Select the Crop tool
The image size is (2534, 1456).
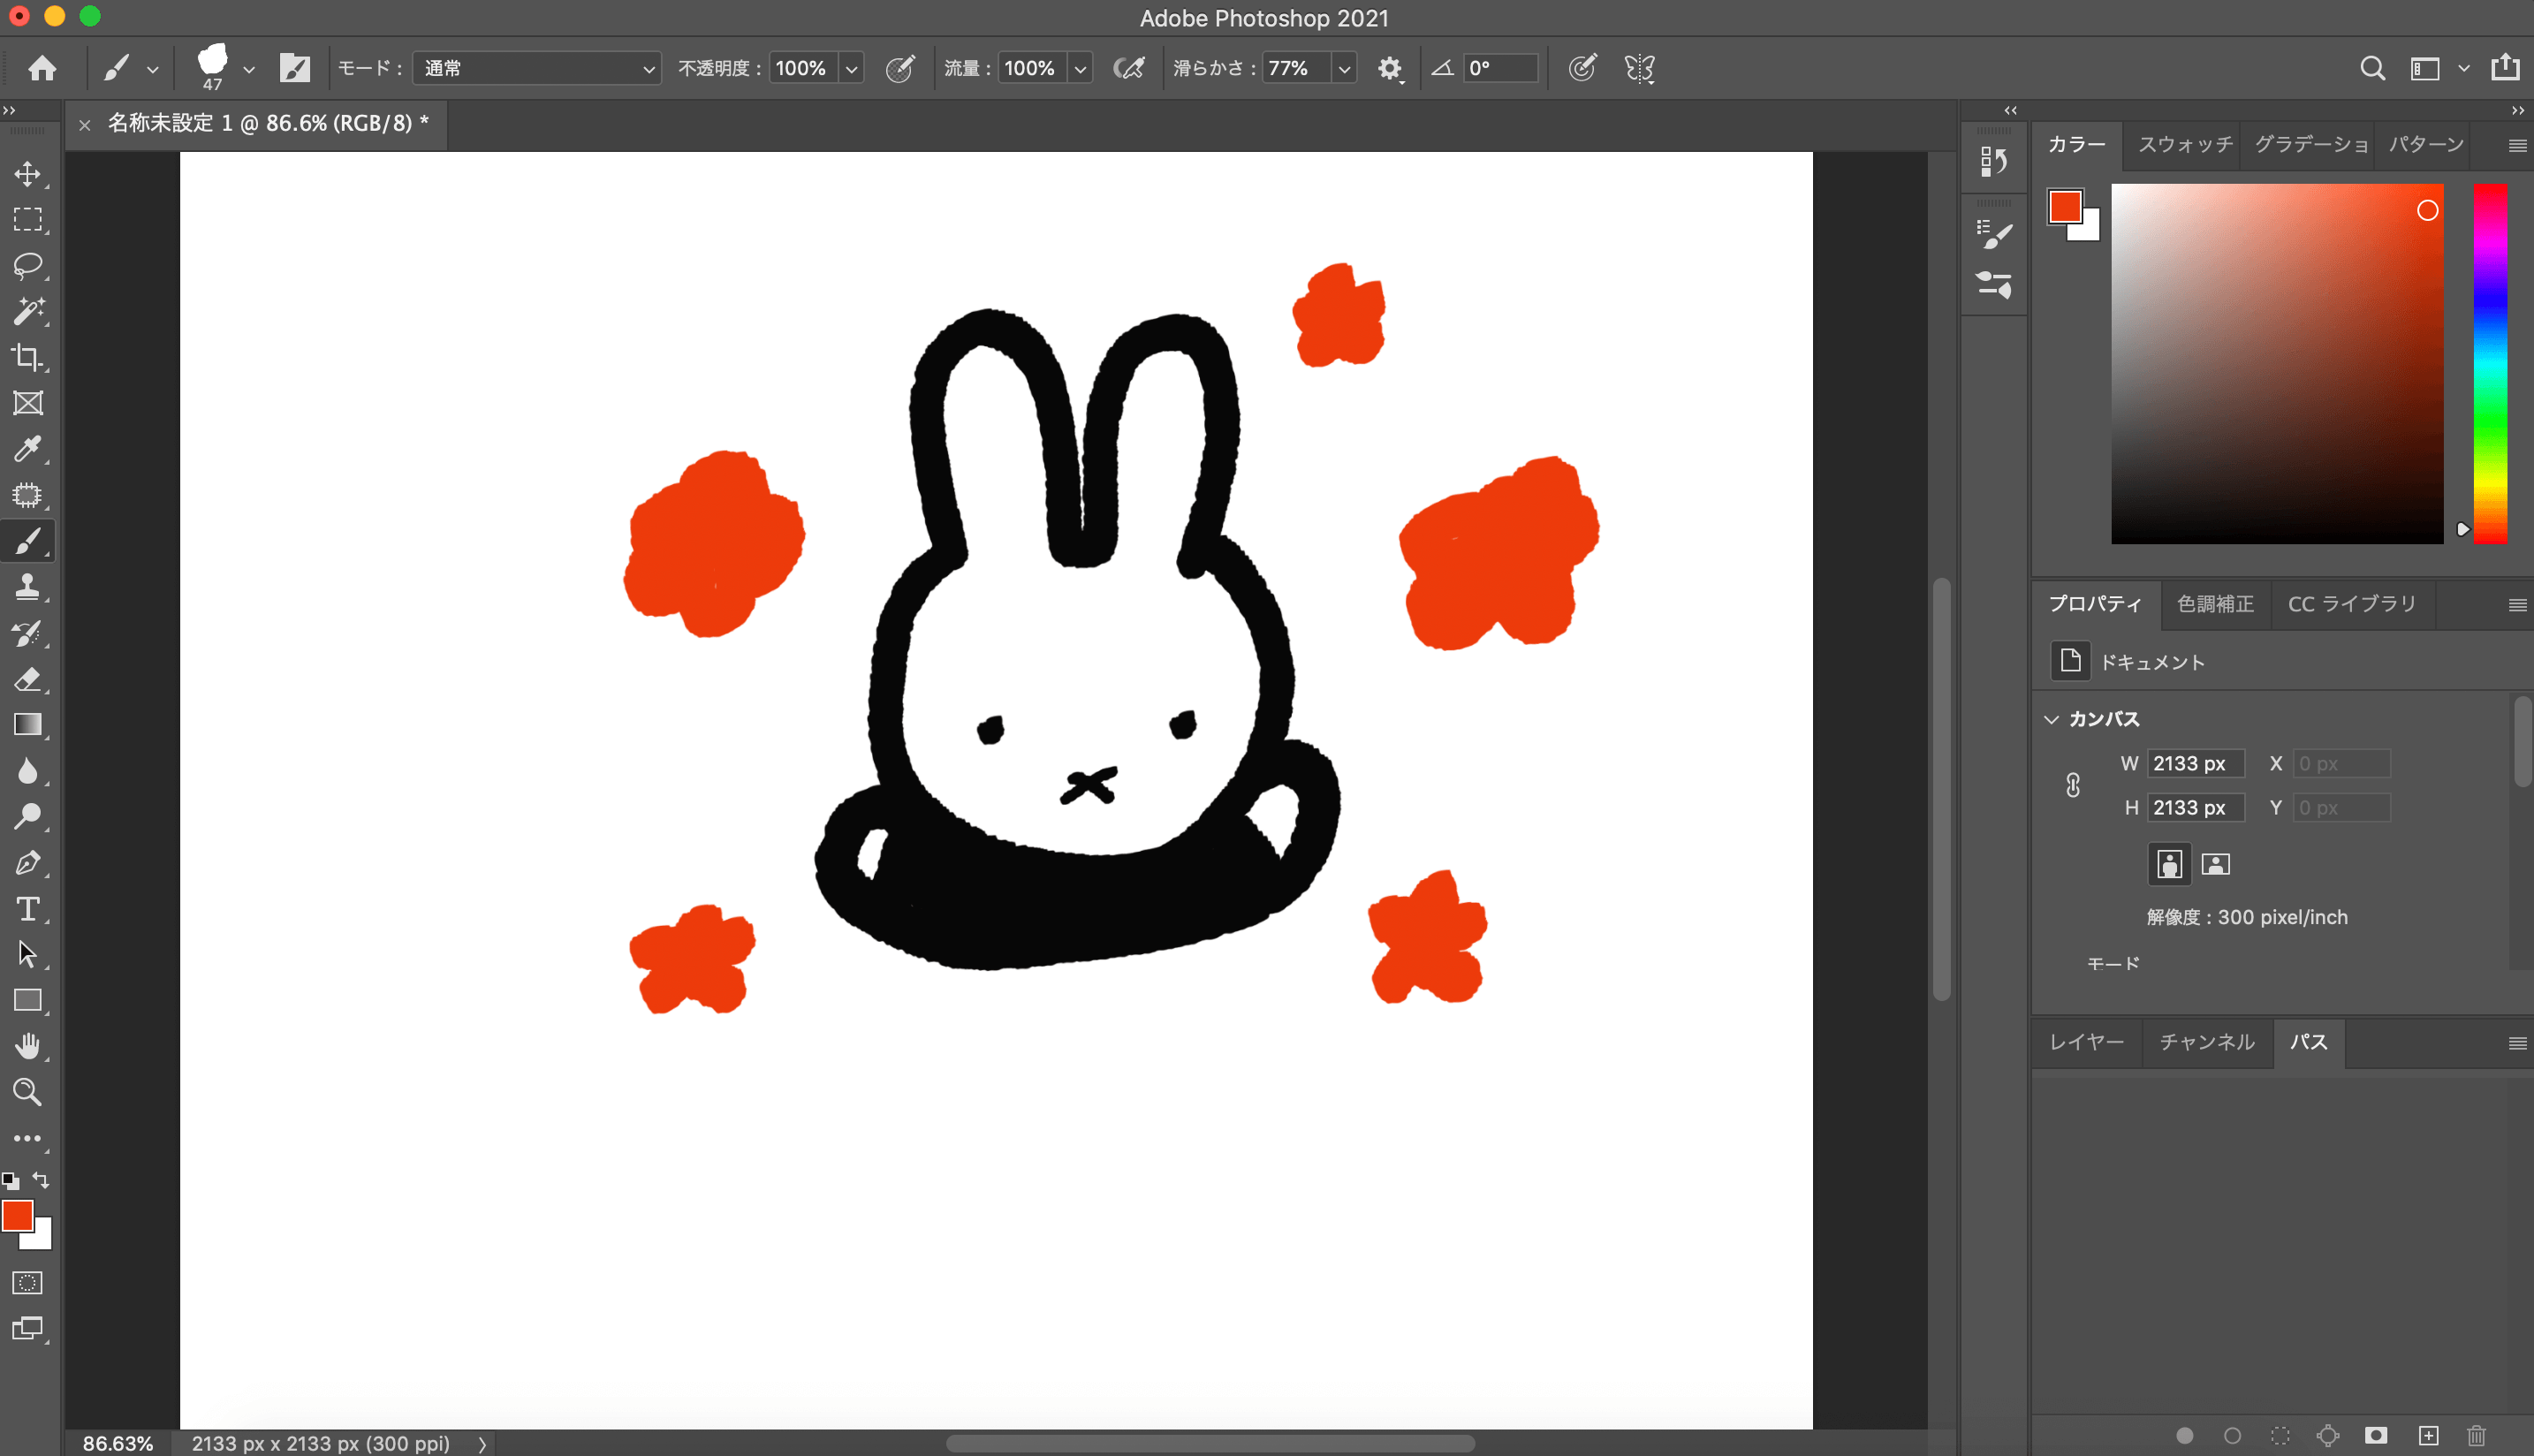28,358
